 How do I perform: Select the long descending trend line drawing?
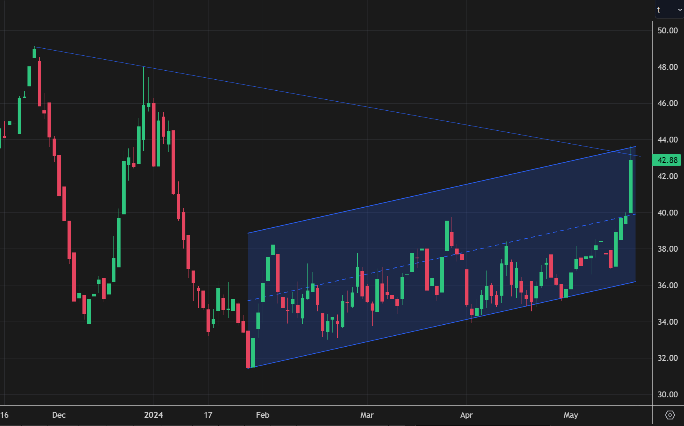(338, 102)
